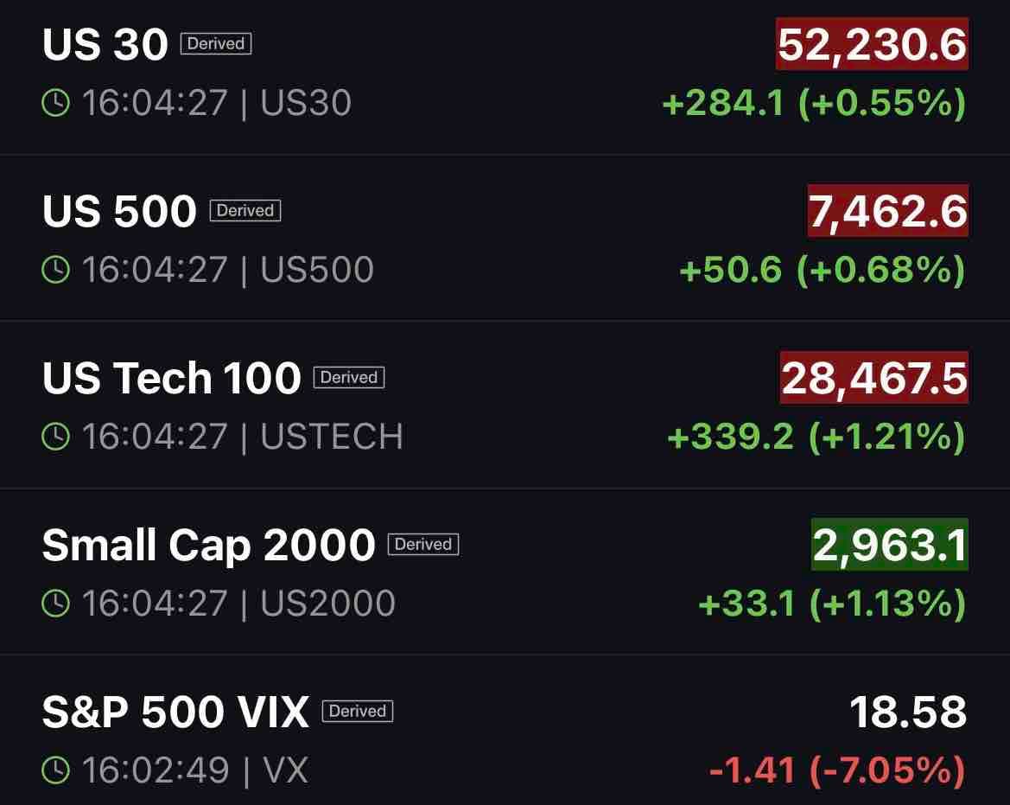Click the clock icon in Small Cap 2000 row
Viewport: 1010px width, 805px height.
[55, 604]
